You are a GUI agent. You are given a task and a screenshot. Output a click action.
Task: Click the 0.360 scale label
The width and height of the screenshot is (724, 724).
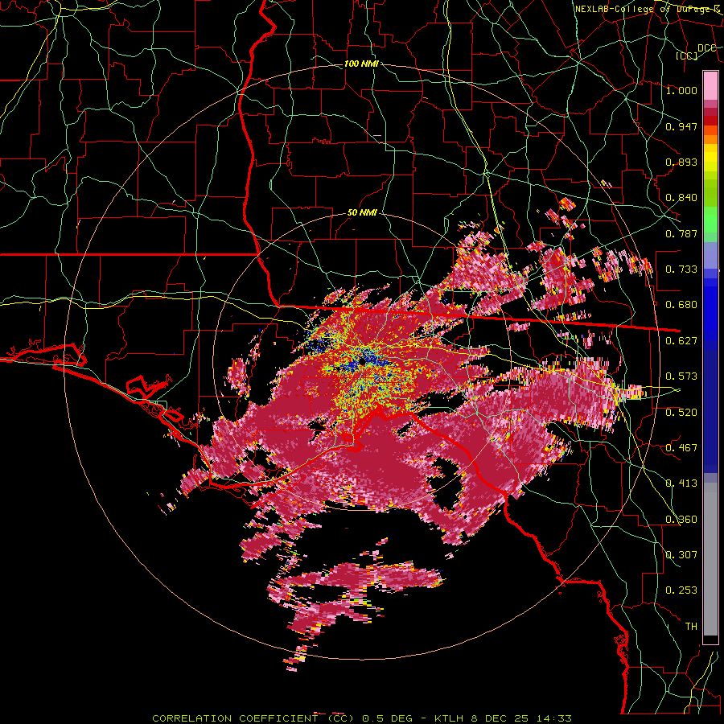point(681,520)
